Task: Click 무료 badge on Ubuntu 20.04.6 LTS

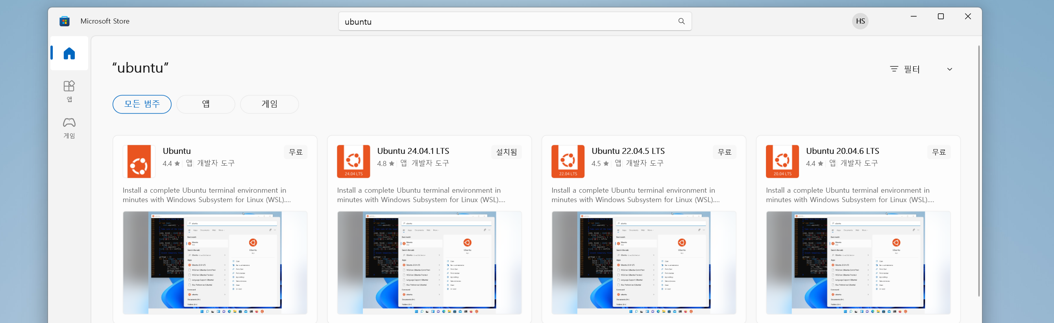Action: 939,152
